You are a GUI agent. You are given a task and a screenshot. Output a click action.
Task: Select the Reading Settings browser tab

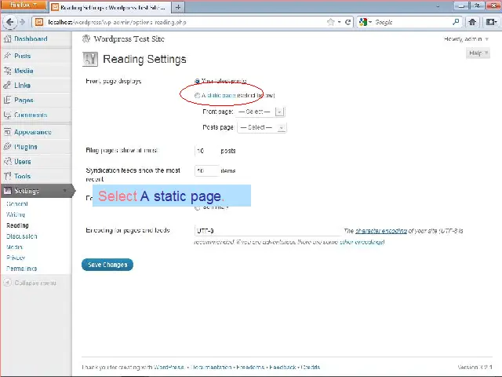pos(110,7)
